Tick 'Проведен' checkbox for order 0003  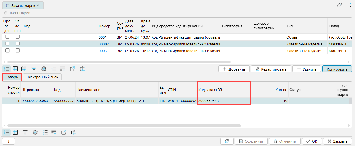click(x=7, y=51)
